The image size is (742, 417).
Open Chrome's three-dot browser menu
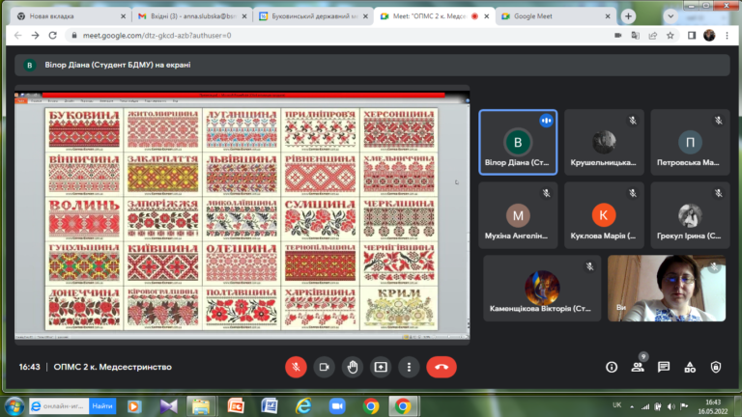tap(728, 35)
